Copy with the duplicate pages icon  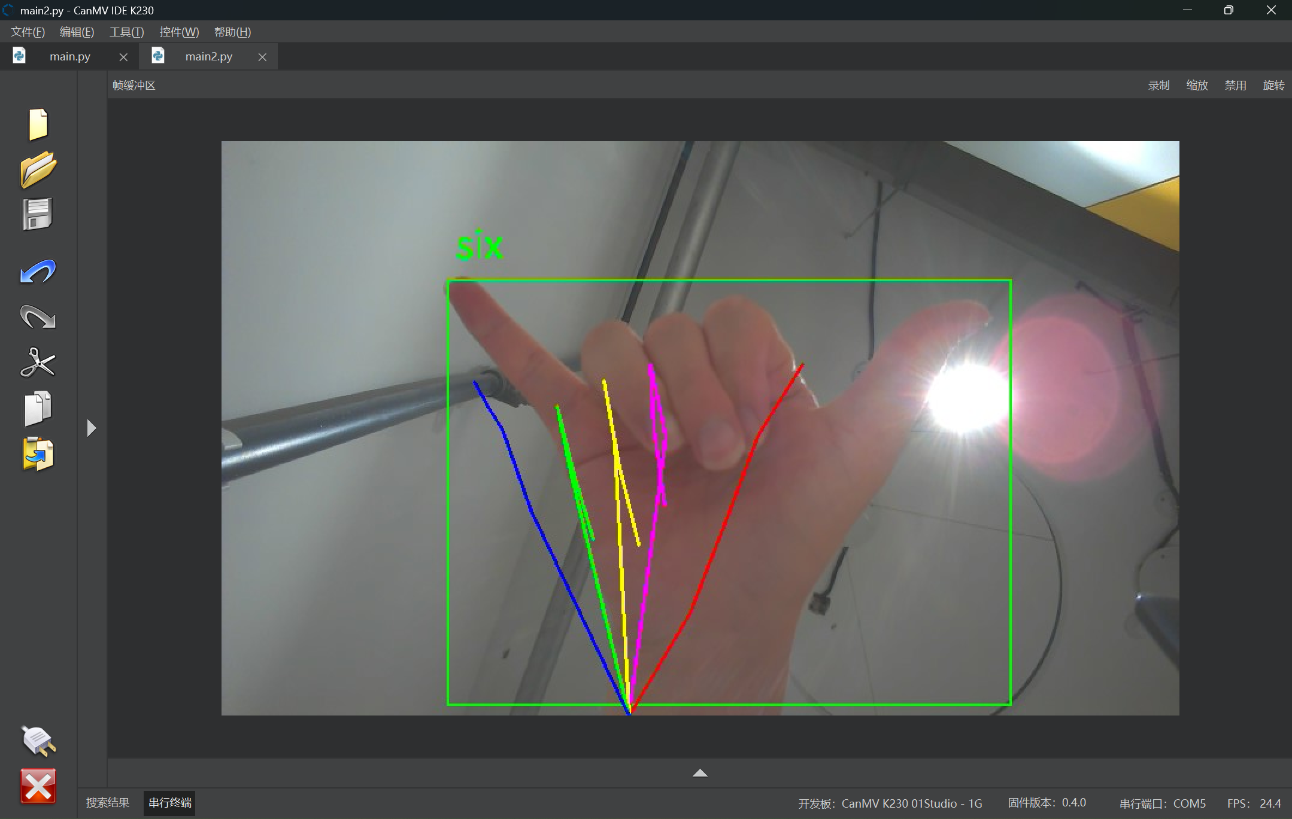(38, 409)
